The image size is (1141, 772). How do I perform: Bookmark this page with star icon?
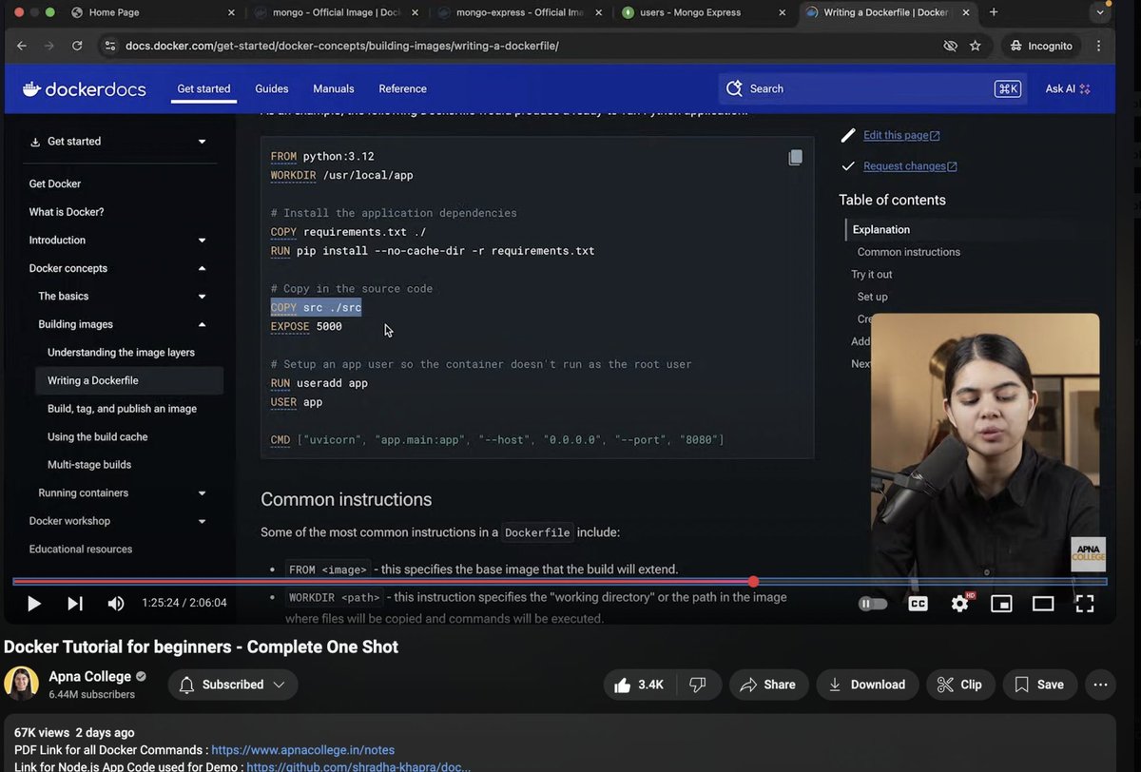click(x=975, y=46)
